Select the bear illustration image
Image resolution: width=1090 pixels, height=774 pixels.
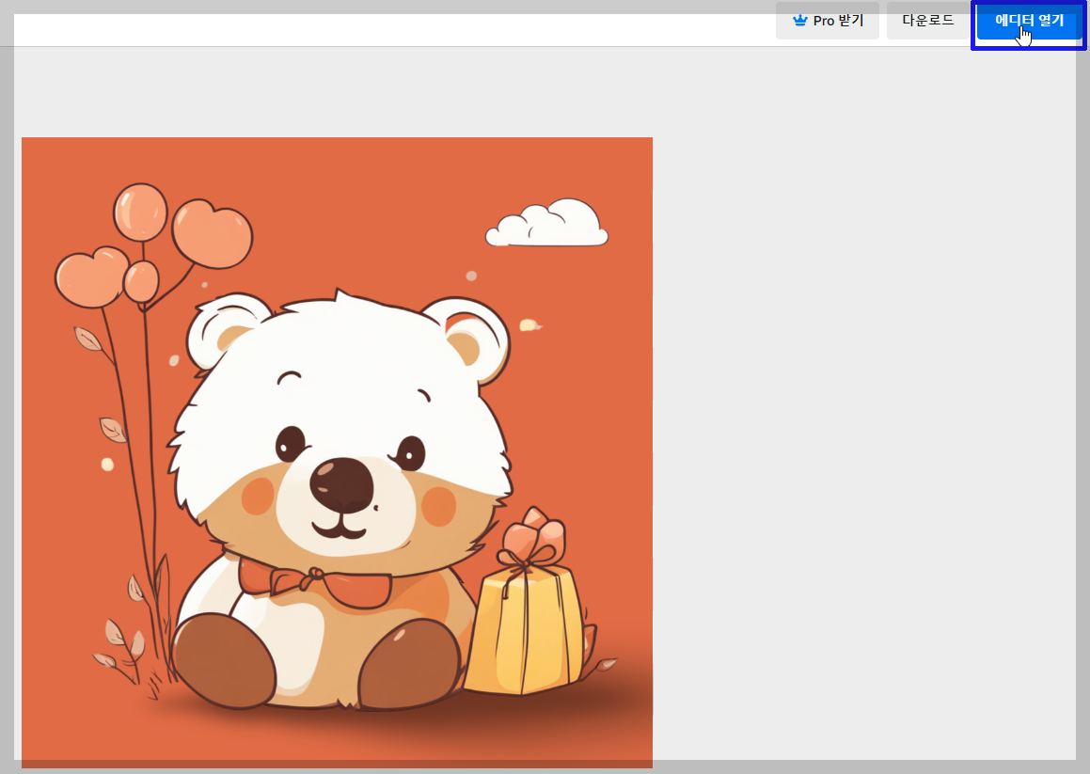(337, 452)
